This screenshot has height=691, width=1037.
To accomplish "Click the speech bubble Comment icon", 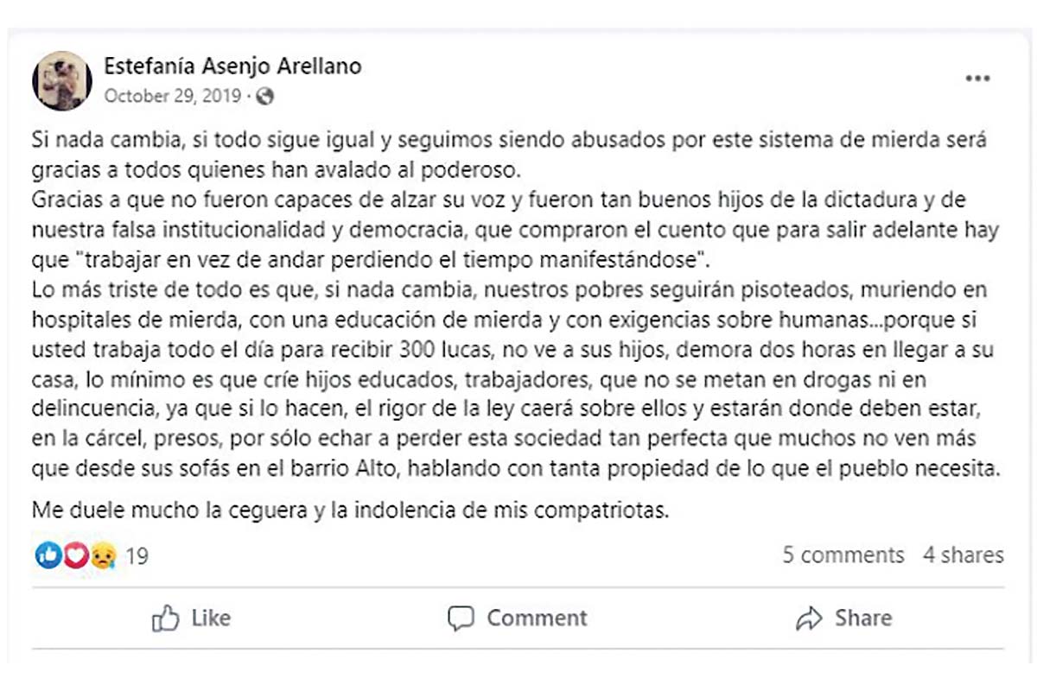I will [x=461, y=618].
